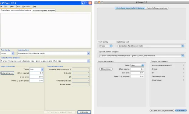The height and width of the screenshot is (114, 189).
Task: Click X-Y plot for a range of values on Mac
Action: [x=162, y=110]
